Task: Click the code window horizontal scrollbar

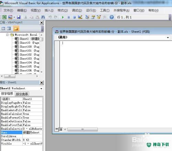Action: (83, 130)
